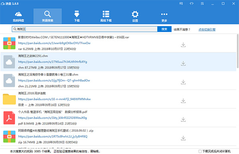Viewport: 239px width, 154px height.
Task: Open 我的网盘 cloud tab
Action: (x=18, y=16)
